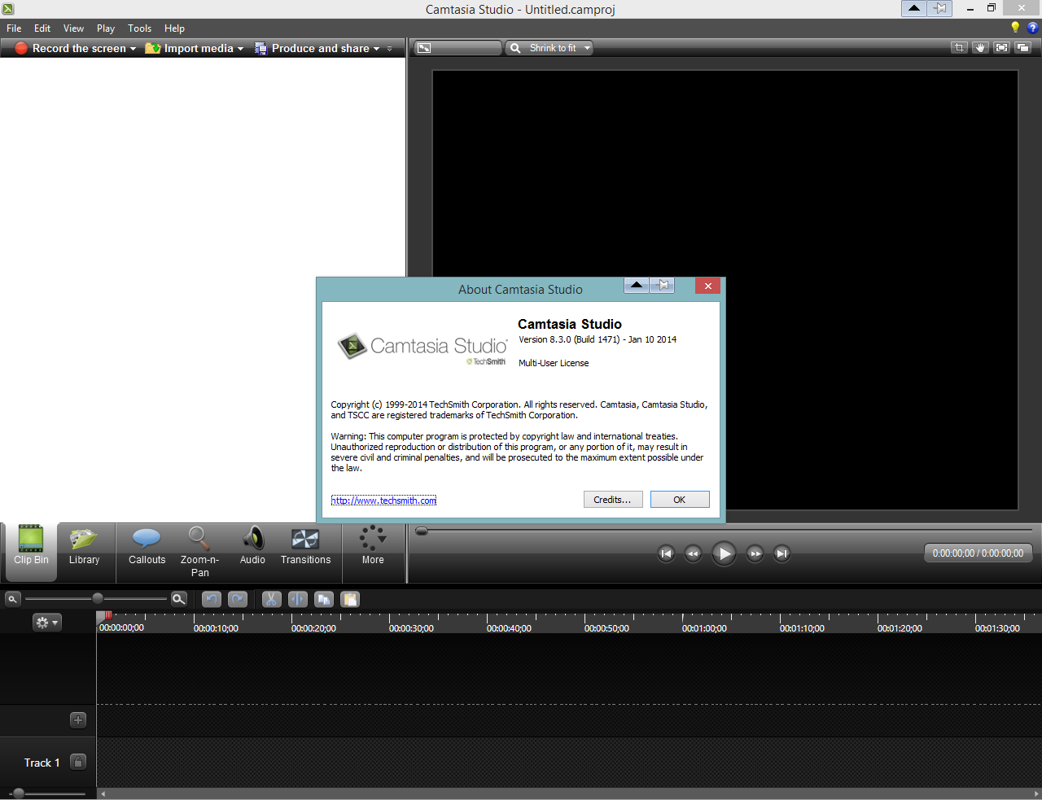Open the toolbar options chevron after Produce and share

click(x=390, y=49)
